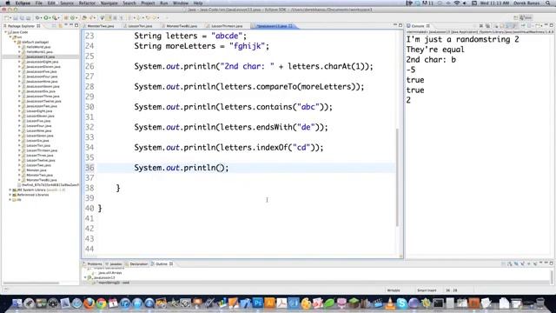Select JavaLesson13.java in Package Explorer
Image resolution: width=556 pixels, height=313 pixels.
pos(40,57)
